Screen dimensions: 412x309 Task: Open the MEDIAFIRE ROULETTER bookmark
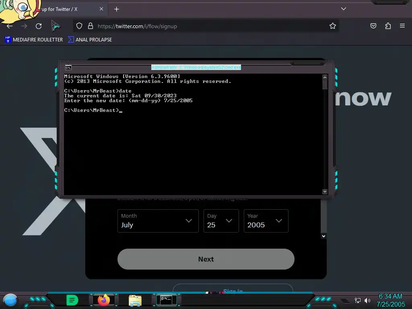point(34,40)
